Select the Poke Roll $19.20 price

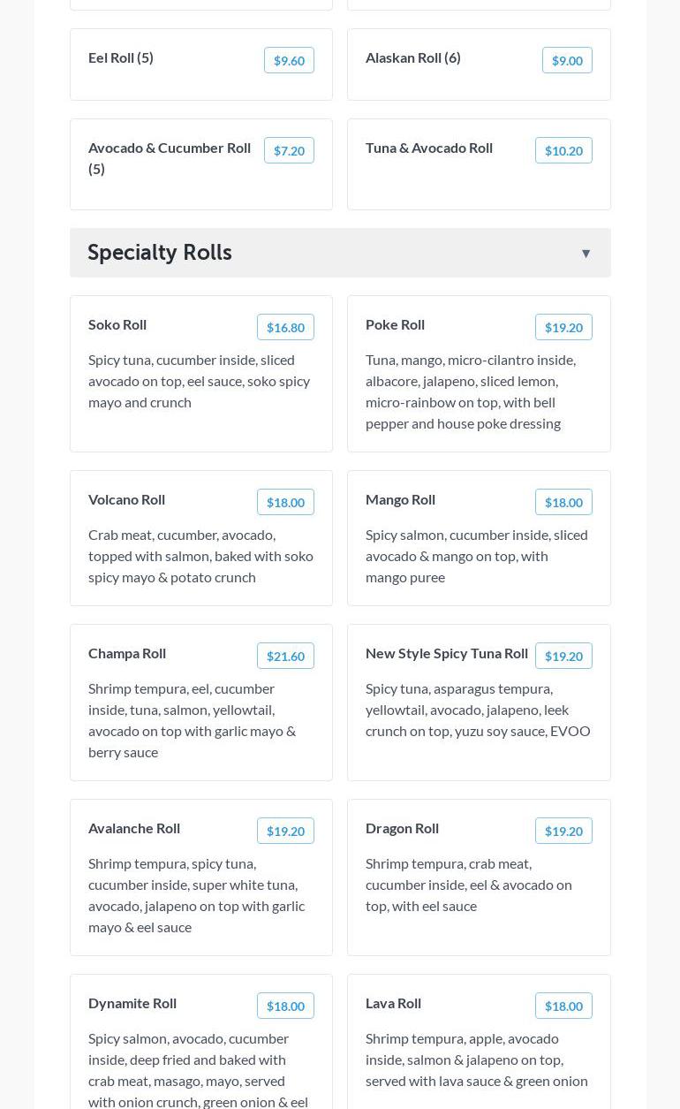click(563, 327)
